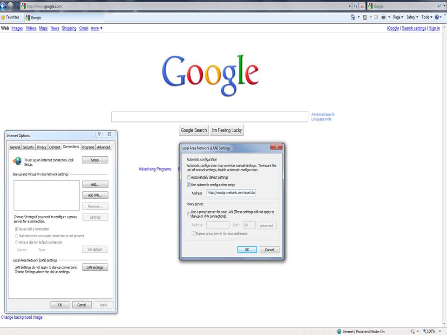
Task: Open LAN settings button in Internet Options
Action: 95,268
